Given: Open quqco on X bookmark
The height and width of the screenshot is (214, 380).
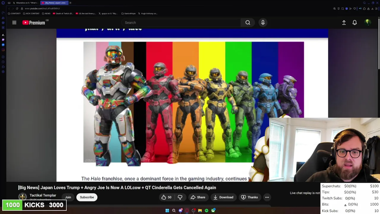Looking at the screenshot, I should (108, 13).
